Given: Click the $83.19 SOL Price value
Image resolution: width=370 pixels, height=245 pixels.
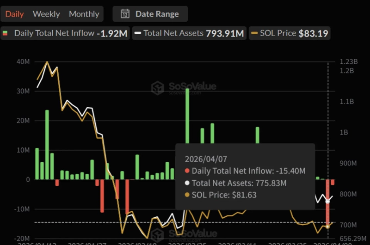Looking at the screenshot, I should [314, 33].
